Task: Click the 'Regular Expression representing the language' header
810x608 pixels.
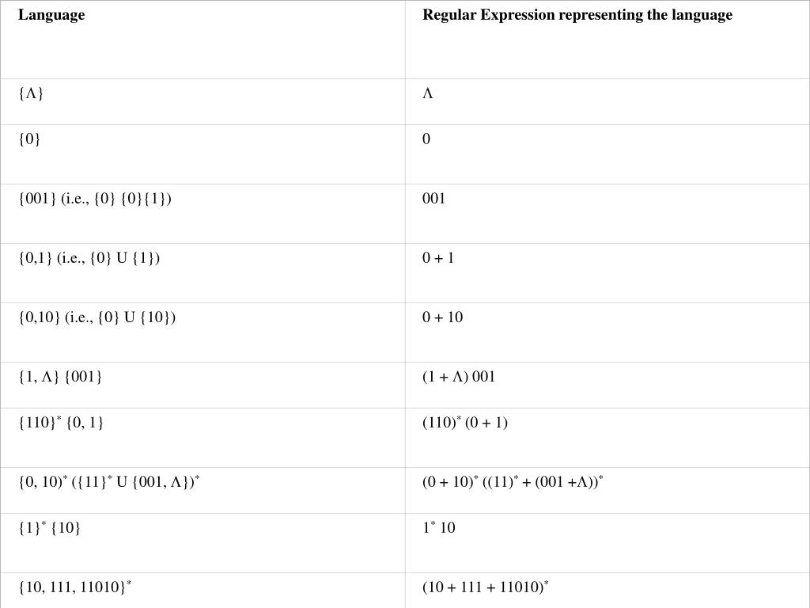Action: [577, 15]
